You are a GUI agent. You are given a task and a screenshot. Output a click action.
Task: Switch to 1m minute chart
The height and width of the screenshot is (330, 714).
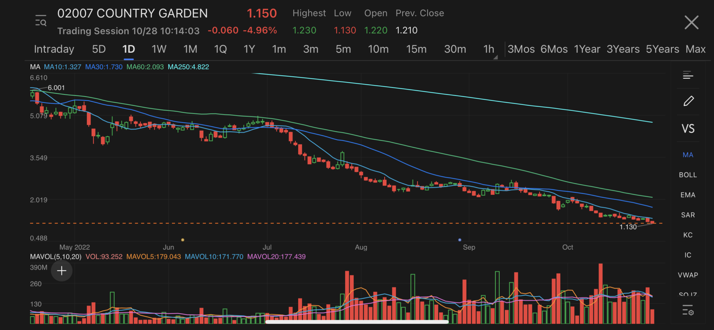(x=279, y=49)
